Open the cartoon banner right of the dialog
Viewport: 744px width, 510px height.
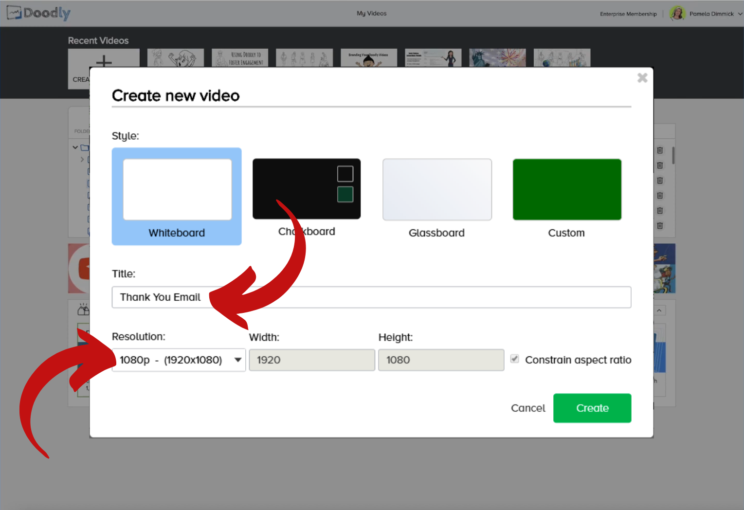pos(664,269)
